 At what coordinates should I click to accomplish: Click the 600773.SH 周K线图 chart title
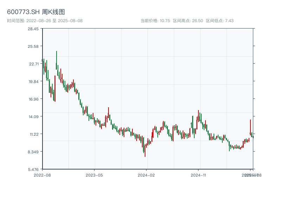click(x=36, y=12)
